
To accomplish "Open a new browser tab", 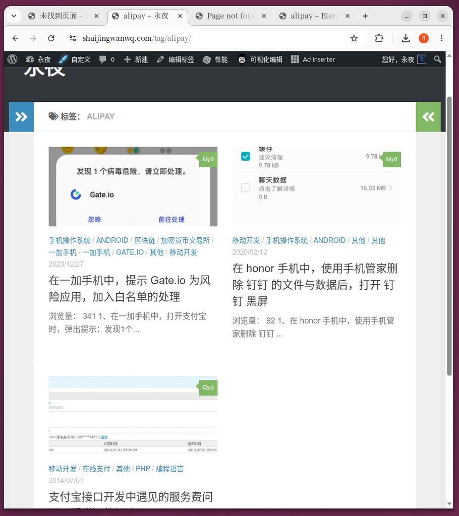I will [x=365, y=16].
